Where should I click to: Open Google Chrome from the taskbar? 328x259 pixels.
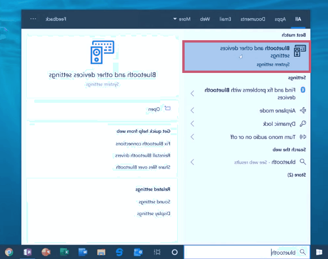(9, 252)
